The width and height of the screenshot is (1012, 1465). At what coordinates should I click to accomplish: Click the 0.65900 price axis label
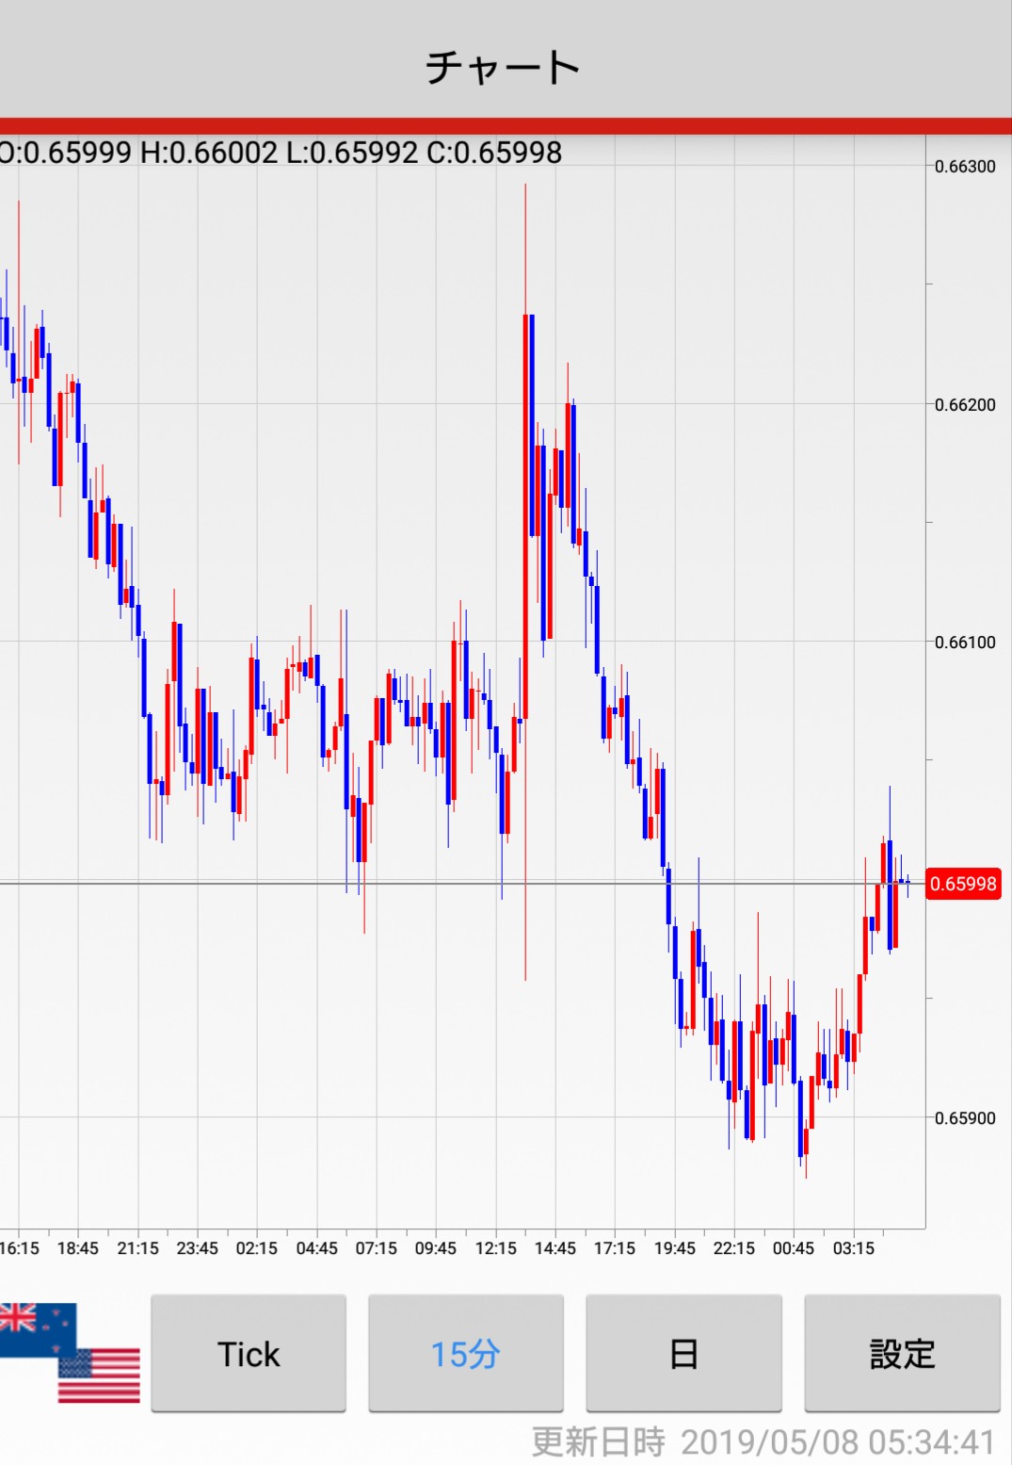(x=965, y=1118)
